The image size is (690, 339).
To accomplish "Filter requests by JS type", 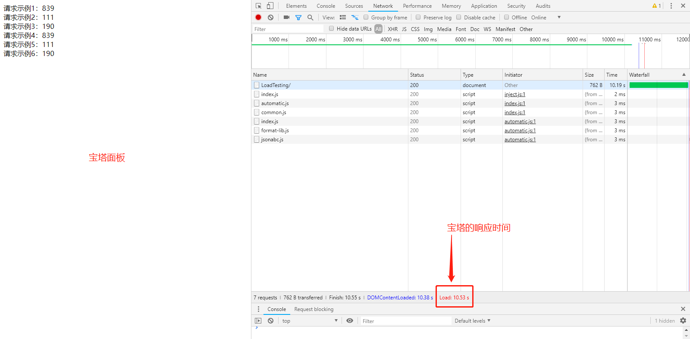I will (x=404, y=29).
